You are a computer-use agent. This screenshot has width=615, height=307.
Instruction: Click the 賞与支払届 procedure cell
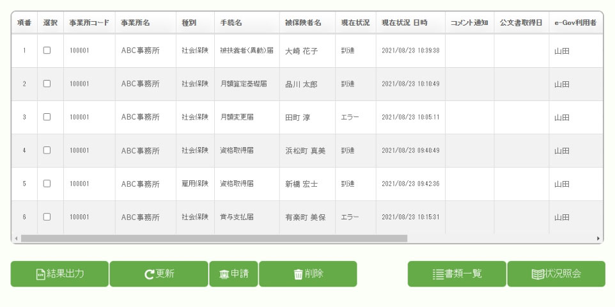pyautogui.click(x=247, y=217)
